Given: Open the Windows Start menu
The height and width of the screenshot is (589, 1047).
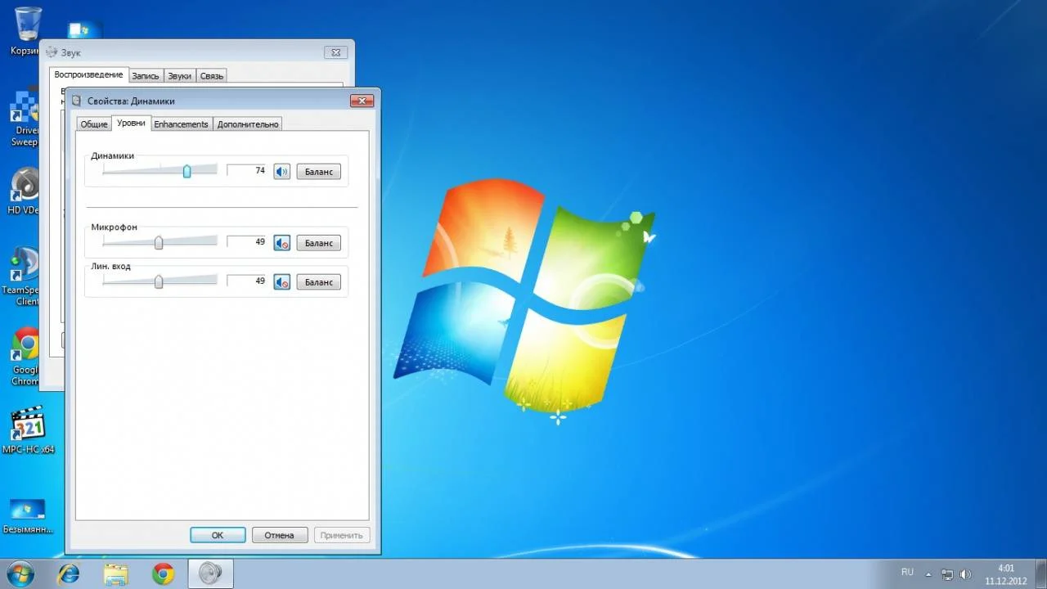Looking at the screenshot, I should [22, 573].
